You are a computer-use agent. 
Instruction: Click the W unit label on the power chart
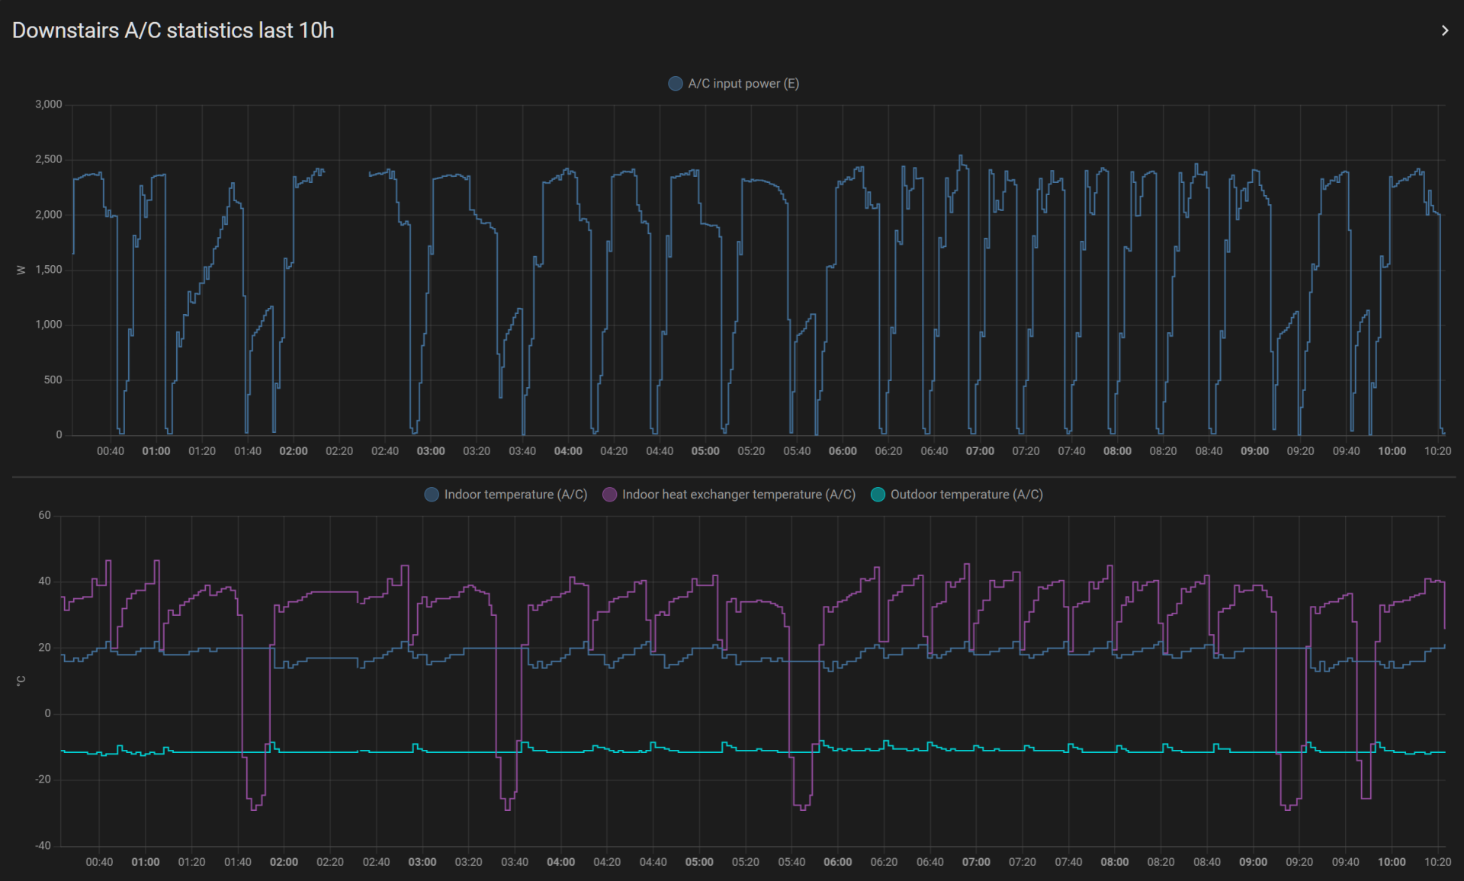point(21,270)
